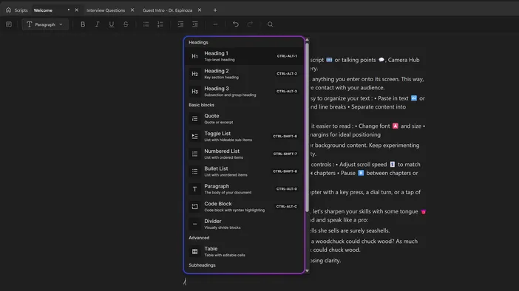Select Heading 3 from block menu
This screenshot has width=519, height=291.
(244, 92)
